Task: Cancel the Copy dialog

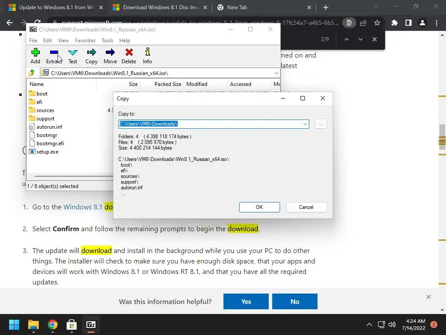Action: (306, 207)
